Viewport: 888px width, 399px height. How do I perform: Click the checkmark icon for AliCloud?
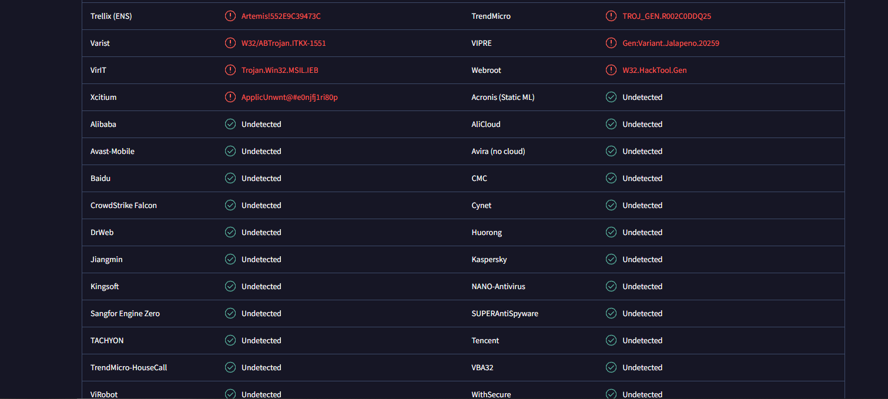[611, 124]
